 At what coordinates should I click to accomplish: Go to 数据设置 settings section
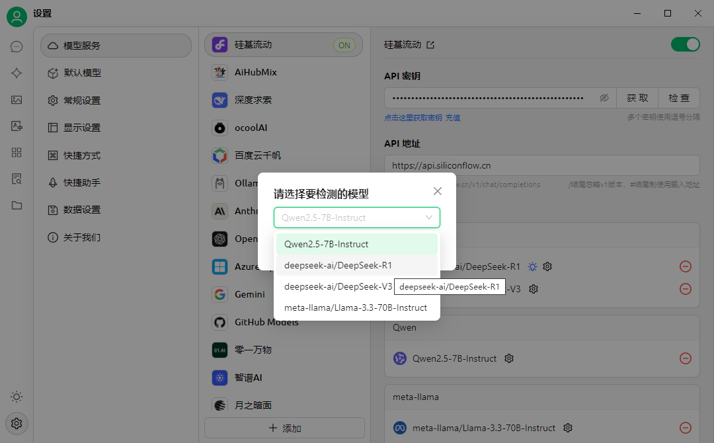pyautogui.click(x=82, y=210)
